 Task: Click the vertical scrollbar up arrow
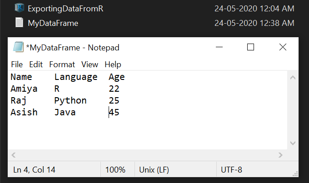pyautogui.click(x=293, y=78)
